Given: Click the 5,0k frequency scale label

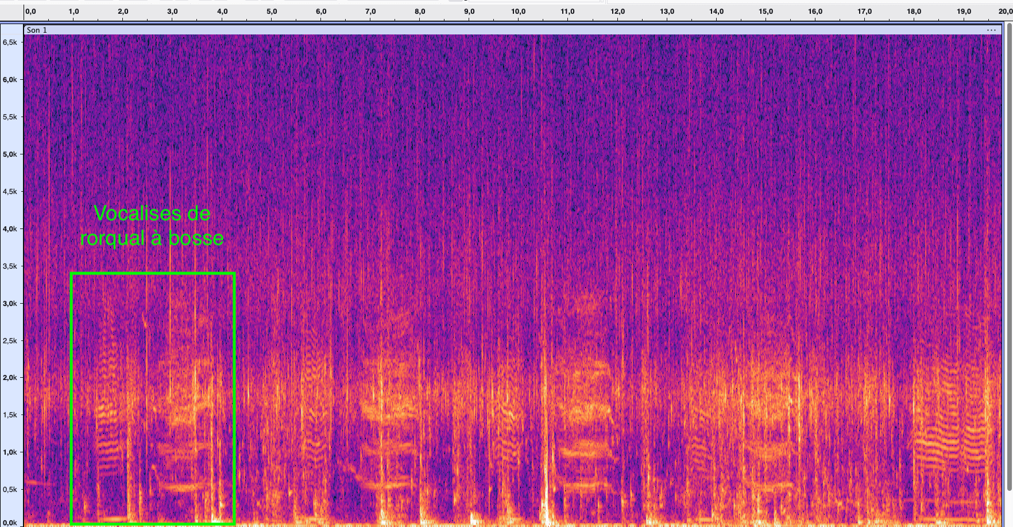Looking at the screenshot, I should (x=10, y=154).
